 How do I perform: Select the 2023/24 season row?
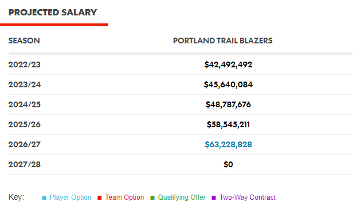pyautogui.click(x=180, y=84)
